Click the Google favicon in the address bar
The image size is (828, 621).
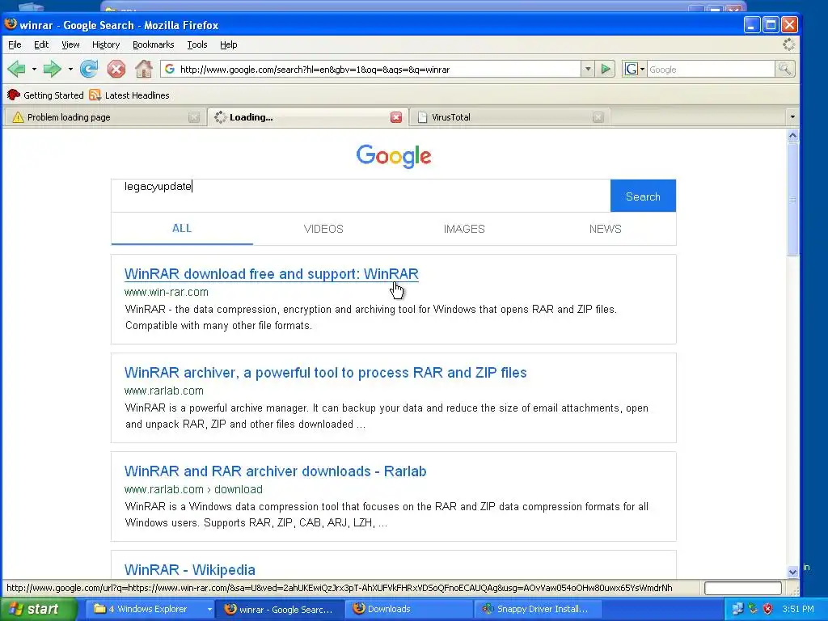170,69
